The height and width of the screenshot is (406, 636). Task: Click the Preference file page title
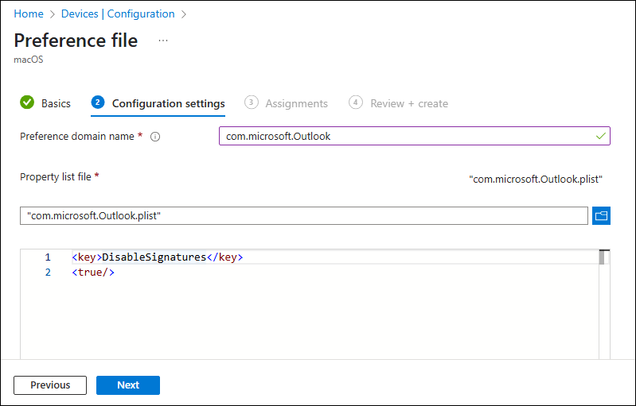pos(76,41)
